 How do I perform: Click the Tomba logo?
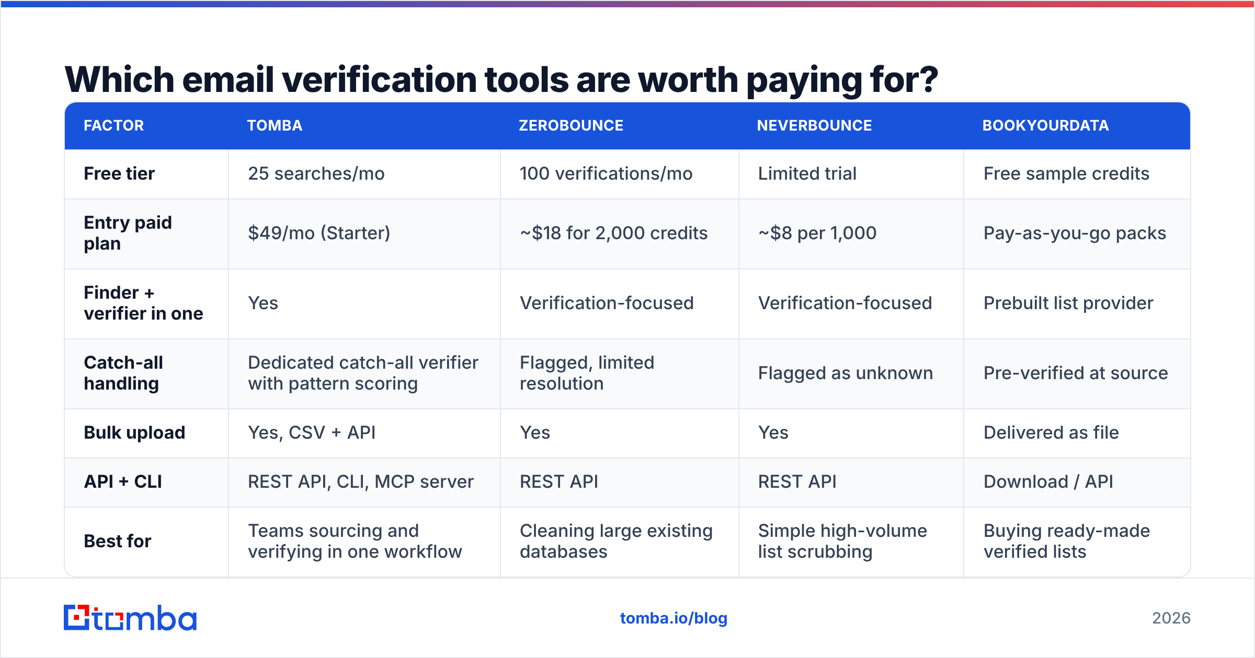pyautogui.click(x=130, y=618)
